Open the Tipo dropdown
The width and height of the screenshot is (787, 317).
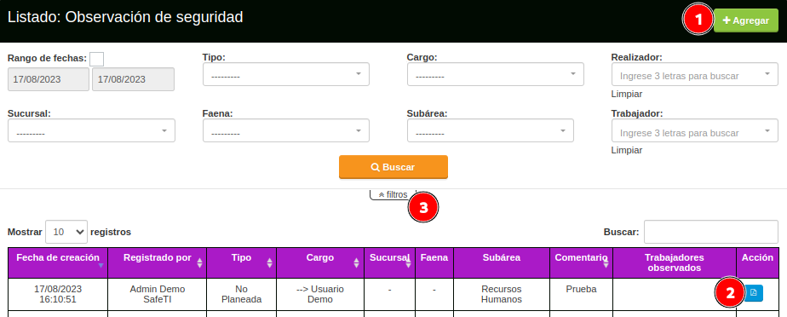tap(286, 74)
